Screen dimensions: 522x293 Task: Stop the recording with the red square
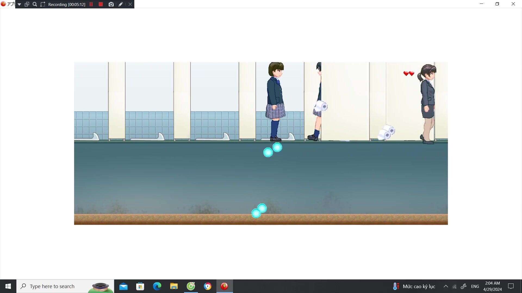101,4
